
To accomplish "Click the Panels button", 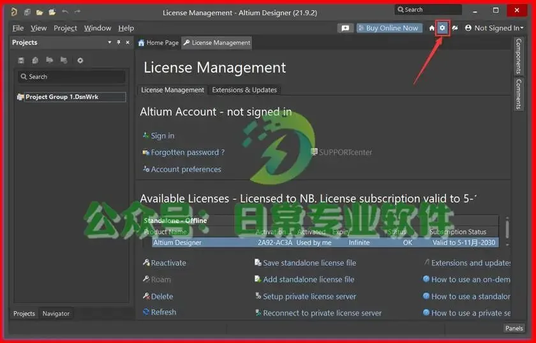I will tap(514, 328).
